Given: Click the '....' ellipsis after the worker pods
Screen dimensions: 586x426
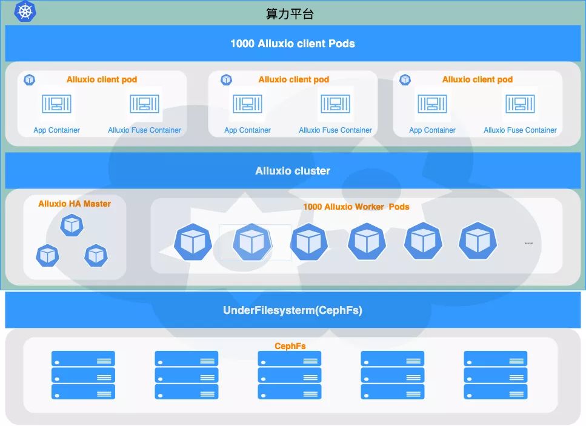Looking at the screenshot, I should point(529,243).
